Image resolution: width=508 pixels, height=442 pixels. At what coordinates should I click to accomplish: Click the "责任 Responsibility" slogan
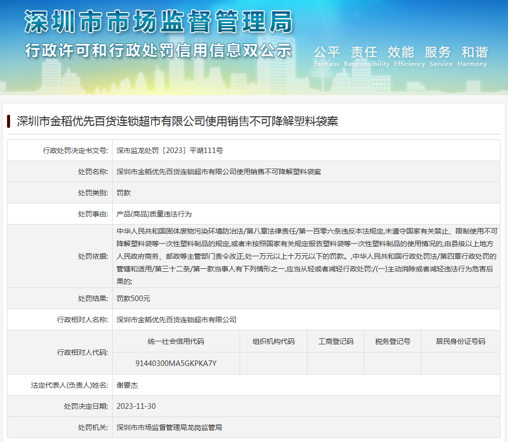tap(367, 56)
